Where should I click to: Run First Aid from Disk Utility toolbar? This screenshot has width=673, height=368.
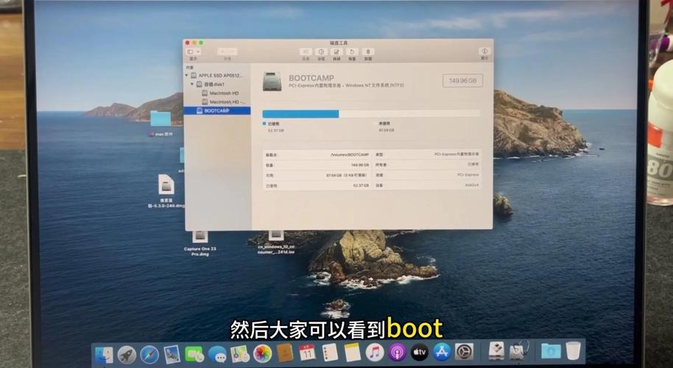tap(306, 52)
